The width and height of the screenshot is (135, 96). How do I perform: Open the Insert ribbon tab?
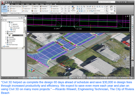tap(12, 4)
